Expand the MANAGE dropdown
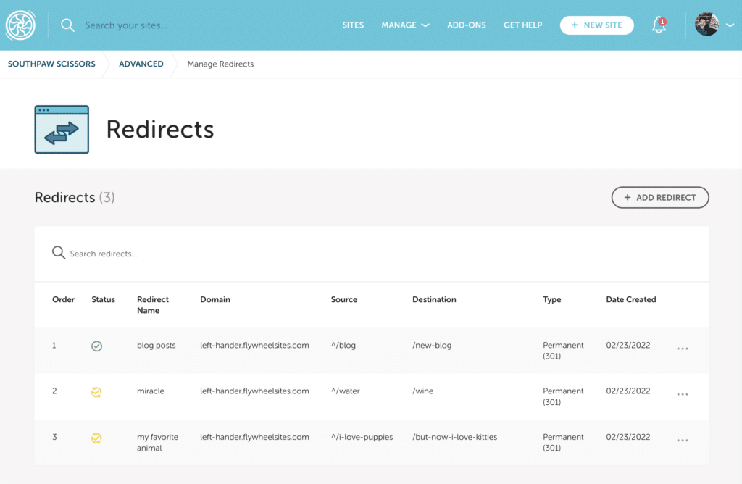Image resolution: width=742 pixels, height=484 pixels. click(405, 25)
